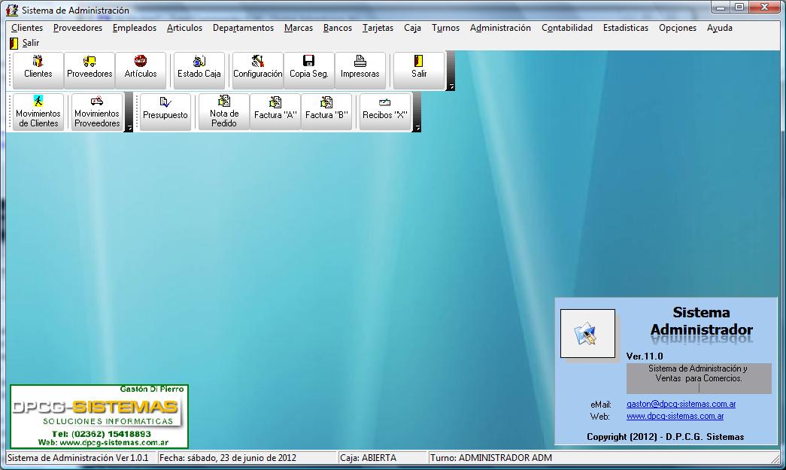Expand overflow arrow after Movimientos Proveedores

[129, 129]
